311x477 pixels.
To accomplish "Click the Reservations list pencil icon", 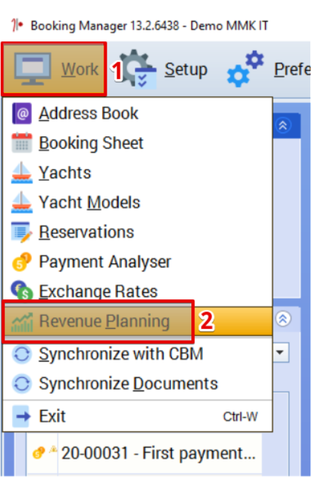I will (x=22, y=232).
